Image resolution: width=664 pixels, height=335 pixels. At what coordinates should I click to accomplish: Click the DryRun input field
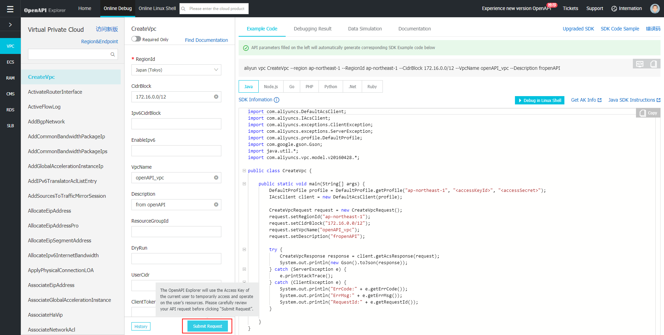[x=176, y=259]
